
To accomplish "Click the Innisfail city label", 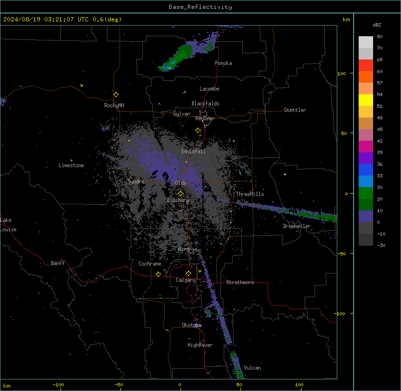I will click(194, 151).
